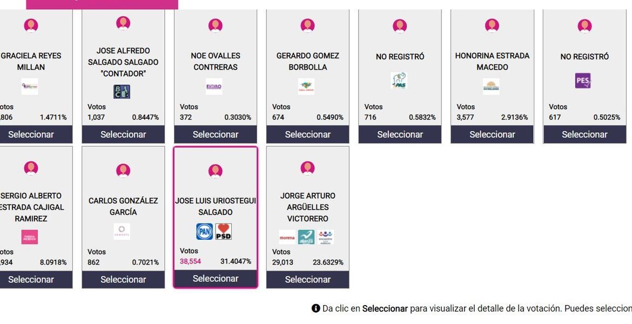Select candidate Noe Ovalles Contreras
Viewport: 632px width, 324px height.
[x=216, y=134]
